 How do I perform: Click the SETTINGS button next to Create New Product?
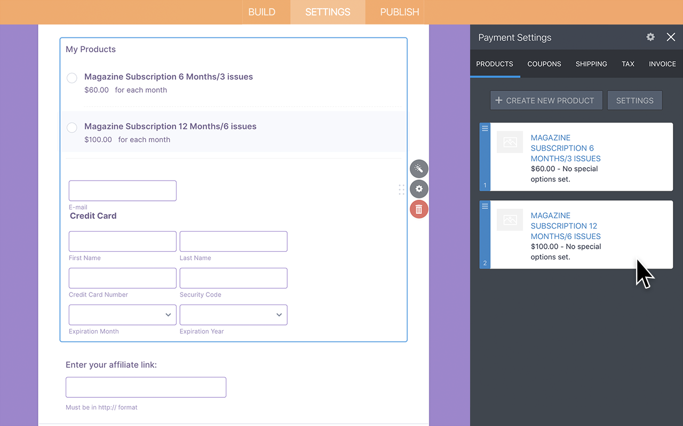coord(634,100)
